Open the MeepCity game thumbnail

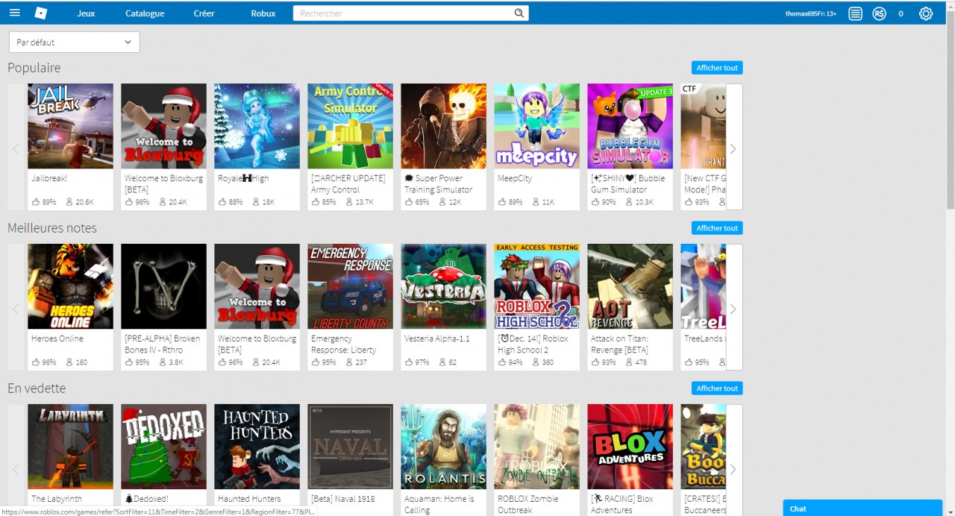coord(536,126)
